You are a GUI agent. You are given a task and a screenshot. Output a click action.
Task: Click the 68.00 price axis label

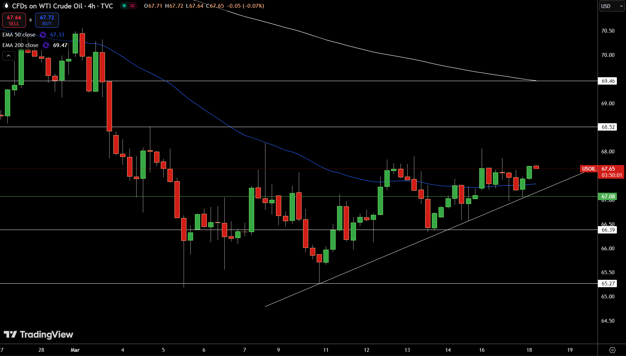tap(608, 152)
